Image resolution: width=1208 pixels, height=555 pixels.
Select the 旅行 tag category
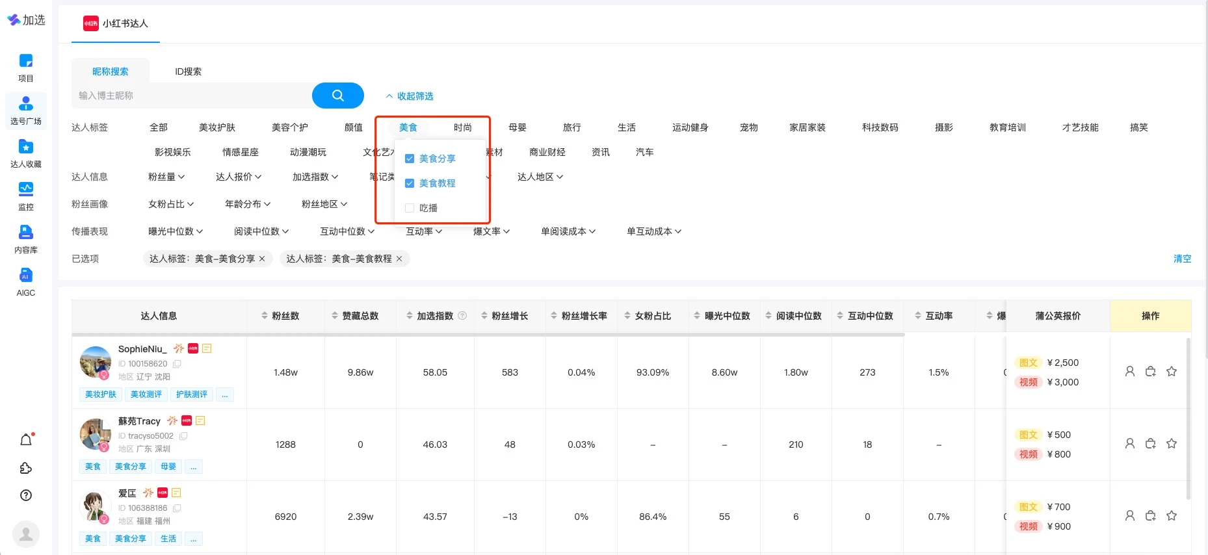(x=572, y=127)
